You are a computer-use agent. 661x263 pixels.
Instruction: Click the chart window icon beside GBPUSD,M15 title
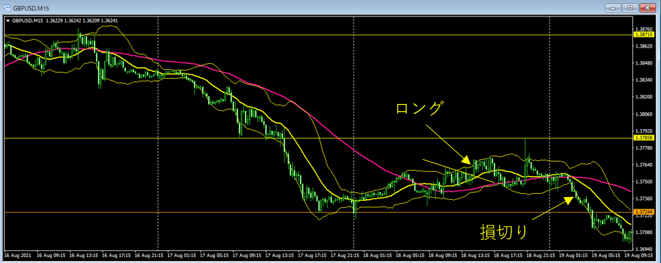[7, 7]
